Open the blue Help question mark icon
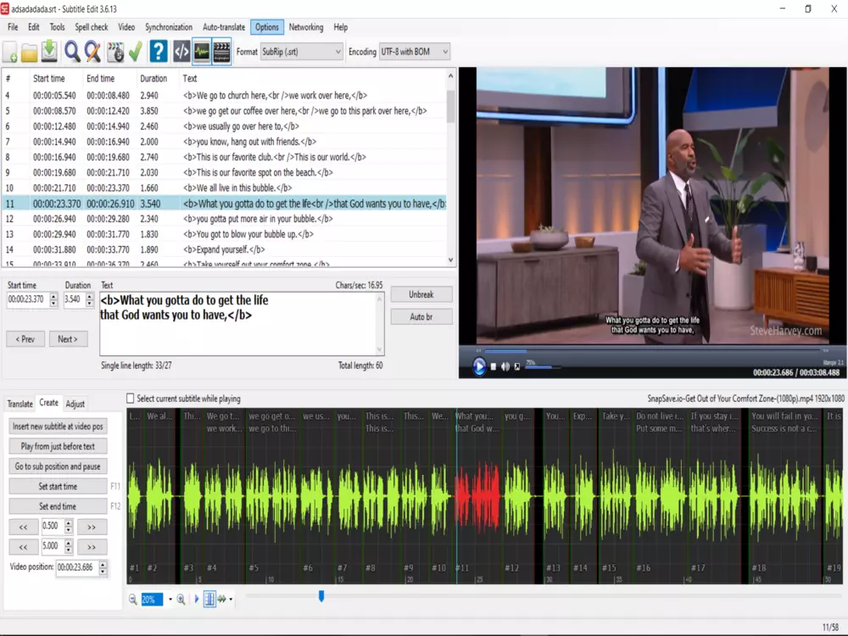 click(158, 52)
